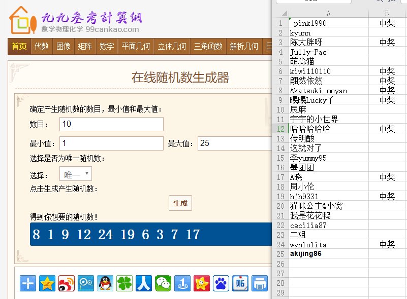407x299 pixels.
Task: Click the green four-leaf clover share icon
Action: [124, 283]
